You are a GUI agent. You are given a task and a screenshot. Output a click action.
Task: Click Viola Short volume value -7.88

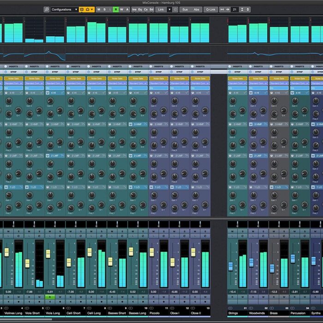[x=29, y=292]
